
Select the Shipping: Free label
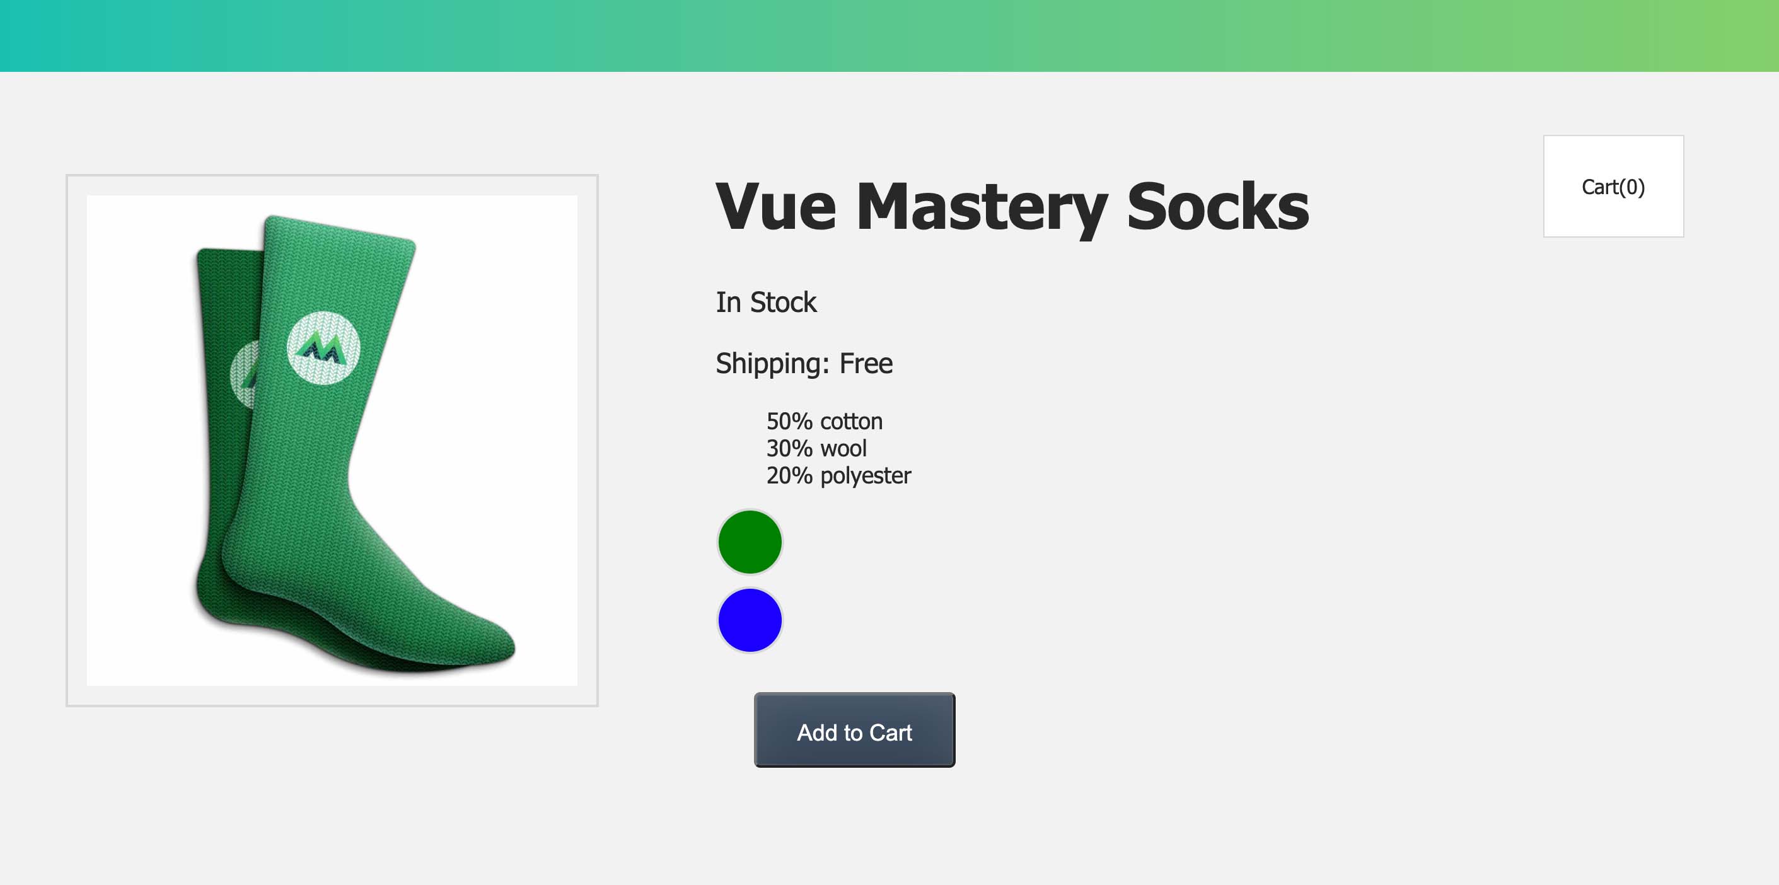click(x=803, y=362)
